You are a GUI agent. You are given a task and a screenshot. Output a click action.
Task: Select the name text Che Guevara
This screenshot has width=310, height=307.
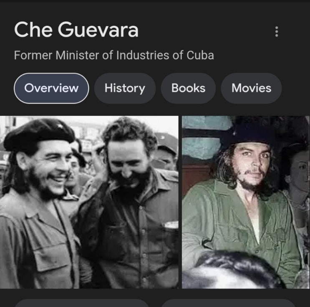[76, 30]
